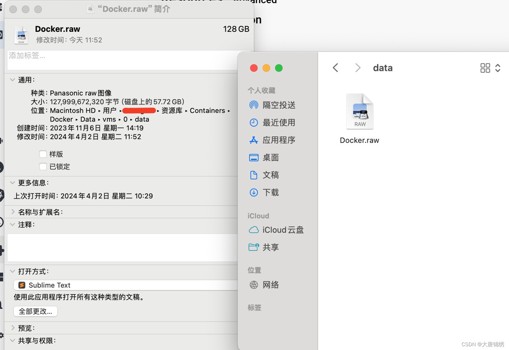
Task: Minimize the Finder window with yellow button
Action: [266, 68]
